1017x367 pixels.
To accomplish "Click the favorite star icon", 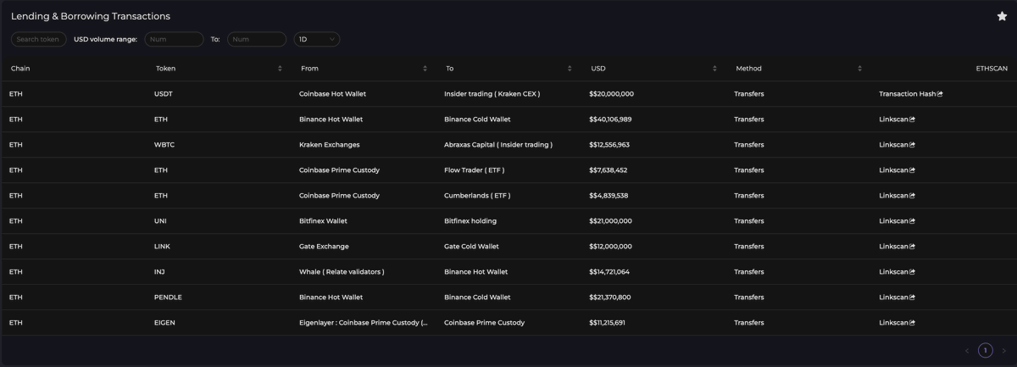I will tap(1002, 16).
